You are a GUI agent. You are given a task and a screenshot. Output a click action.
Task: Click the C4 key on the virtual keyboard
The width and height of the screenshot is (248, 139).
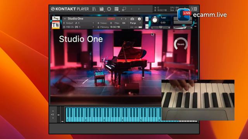point(122,120)
